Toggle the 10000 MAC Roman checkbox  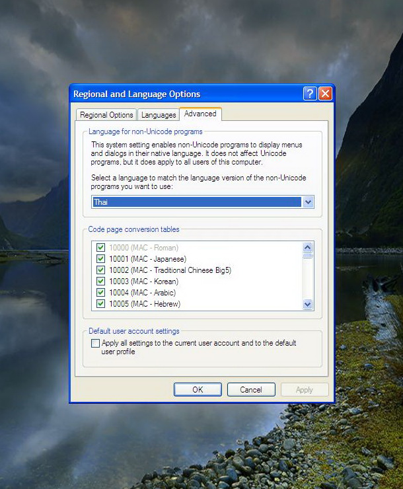click(100, 248)
